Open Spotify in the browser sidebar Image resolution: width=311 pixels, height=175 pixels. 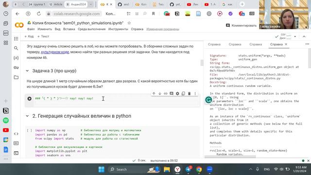[x=6, y=121]
